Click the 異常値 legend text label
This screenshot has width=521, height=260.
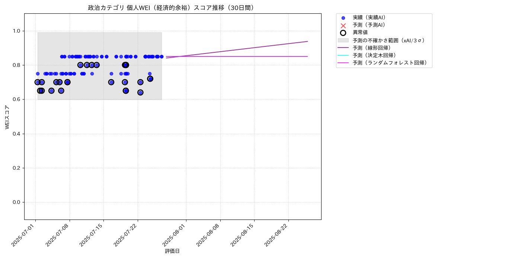[360, 33]
